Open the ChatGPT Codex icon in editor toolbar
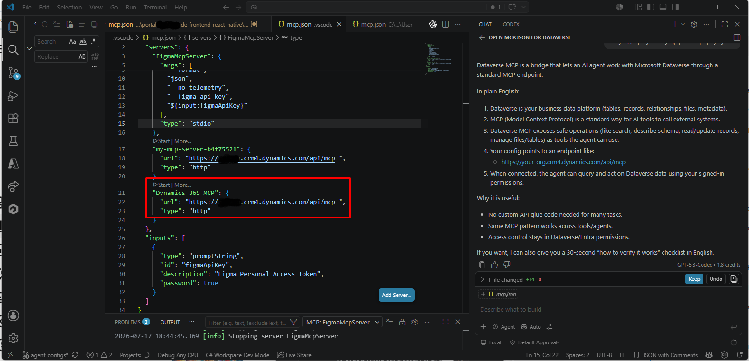 coord(433,24)
